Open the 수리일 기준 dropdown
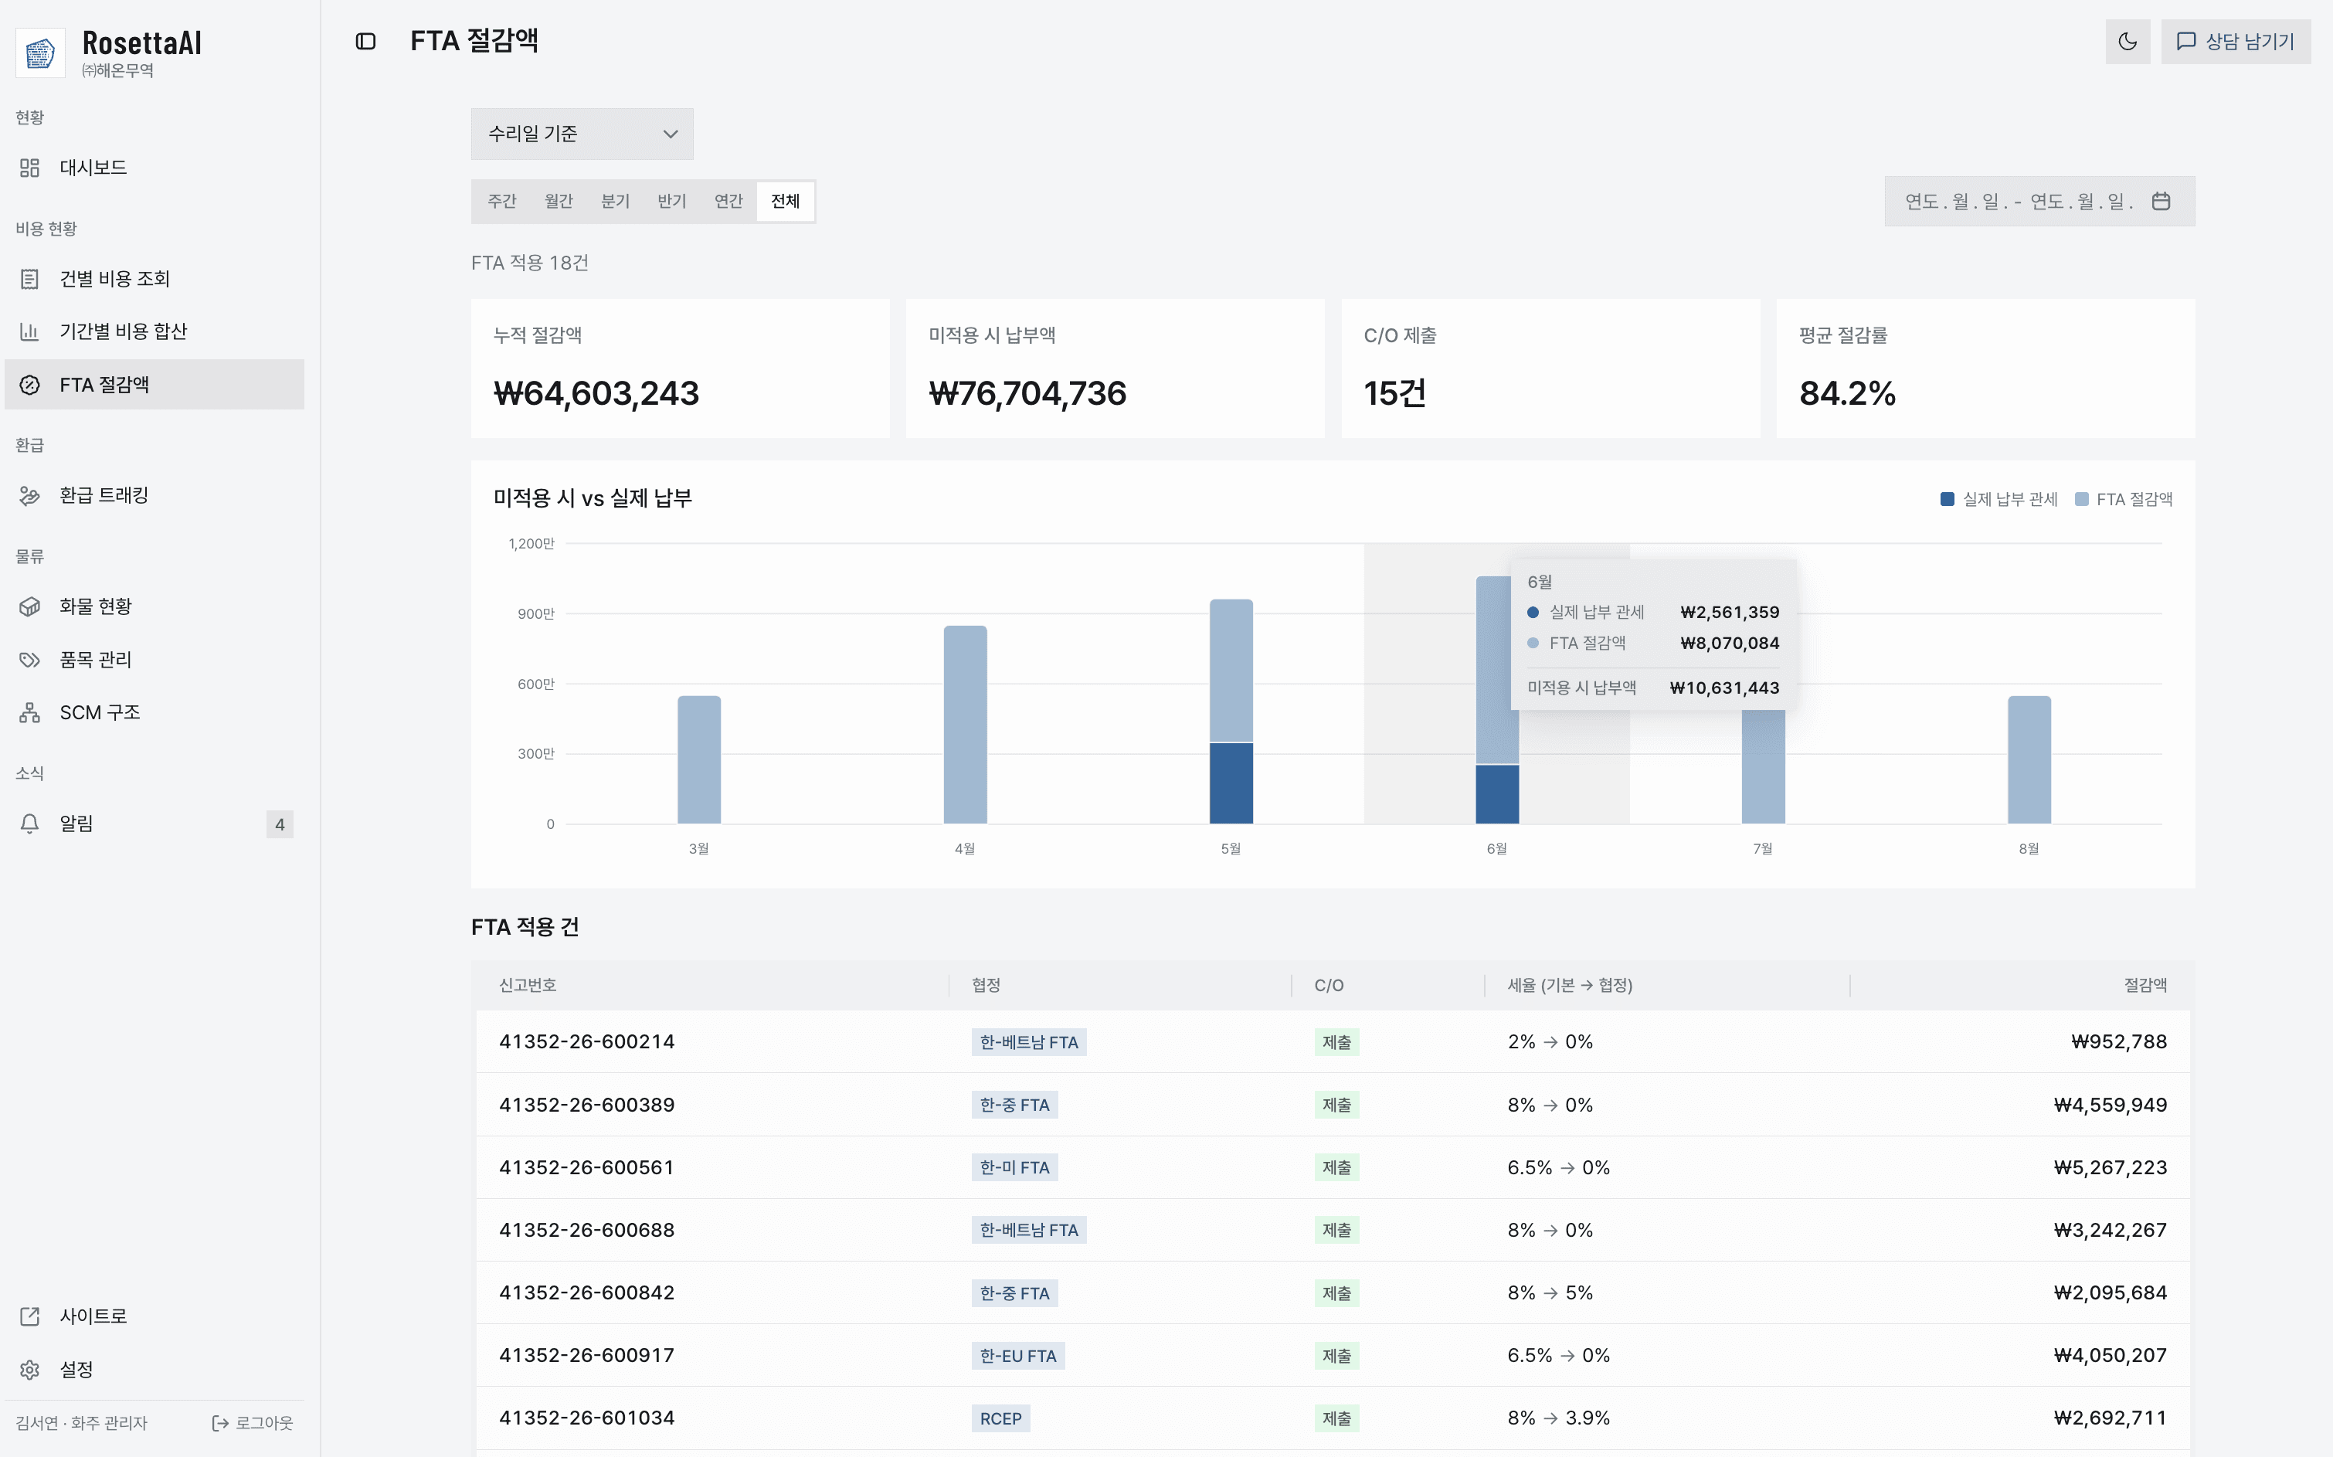The height and width of the screenshot is (1457, 2333). [582, 134]
